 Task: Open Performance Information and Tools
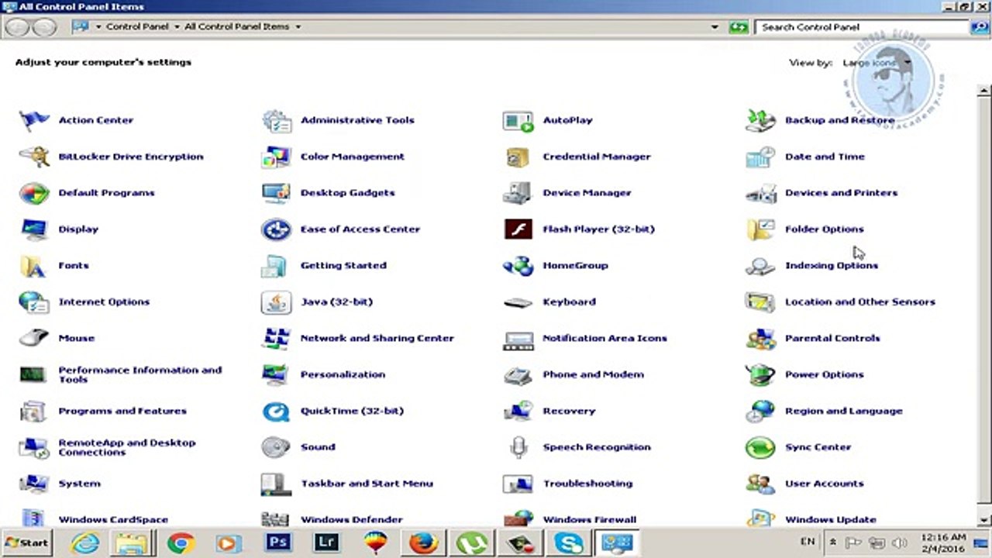click(140, 375)
